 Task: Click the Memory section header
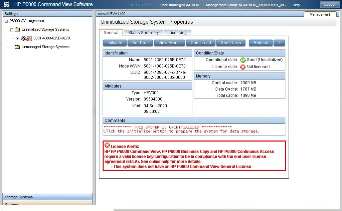(x=239, y=76)
